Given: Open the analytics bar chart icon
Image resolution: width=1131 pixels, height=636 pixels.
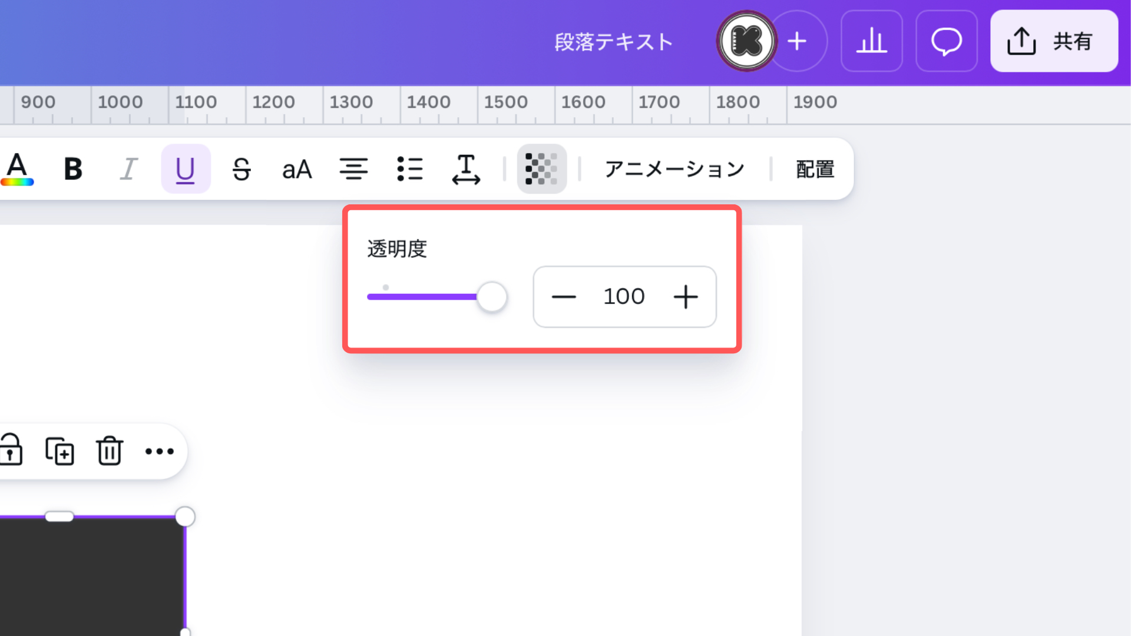Looking at the screenshot, I should [x=872, y=41].
